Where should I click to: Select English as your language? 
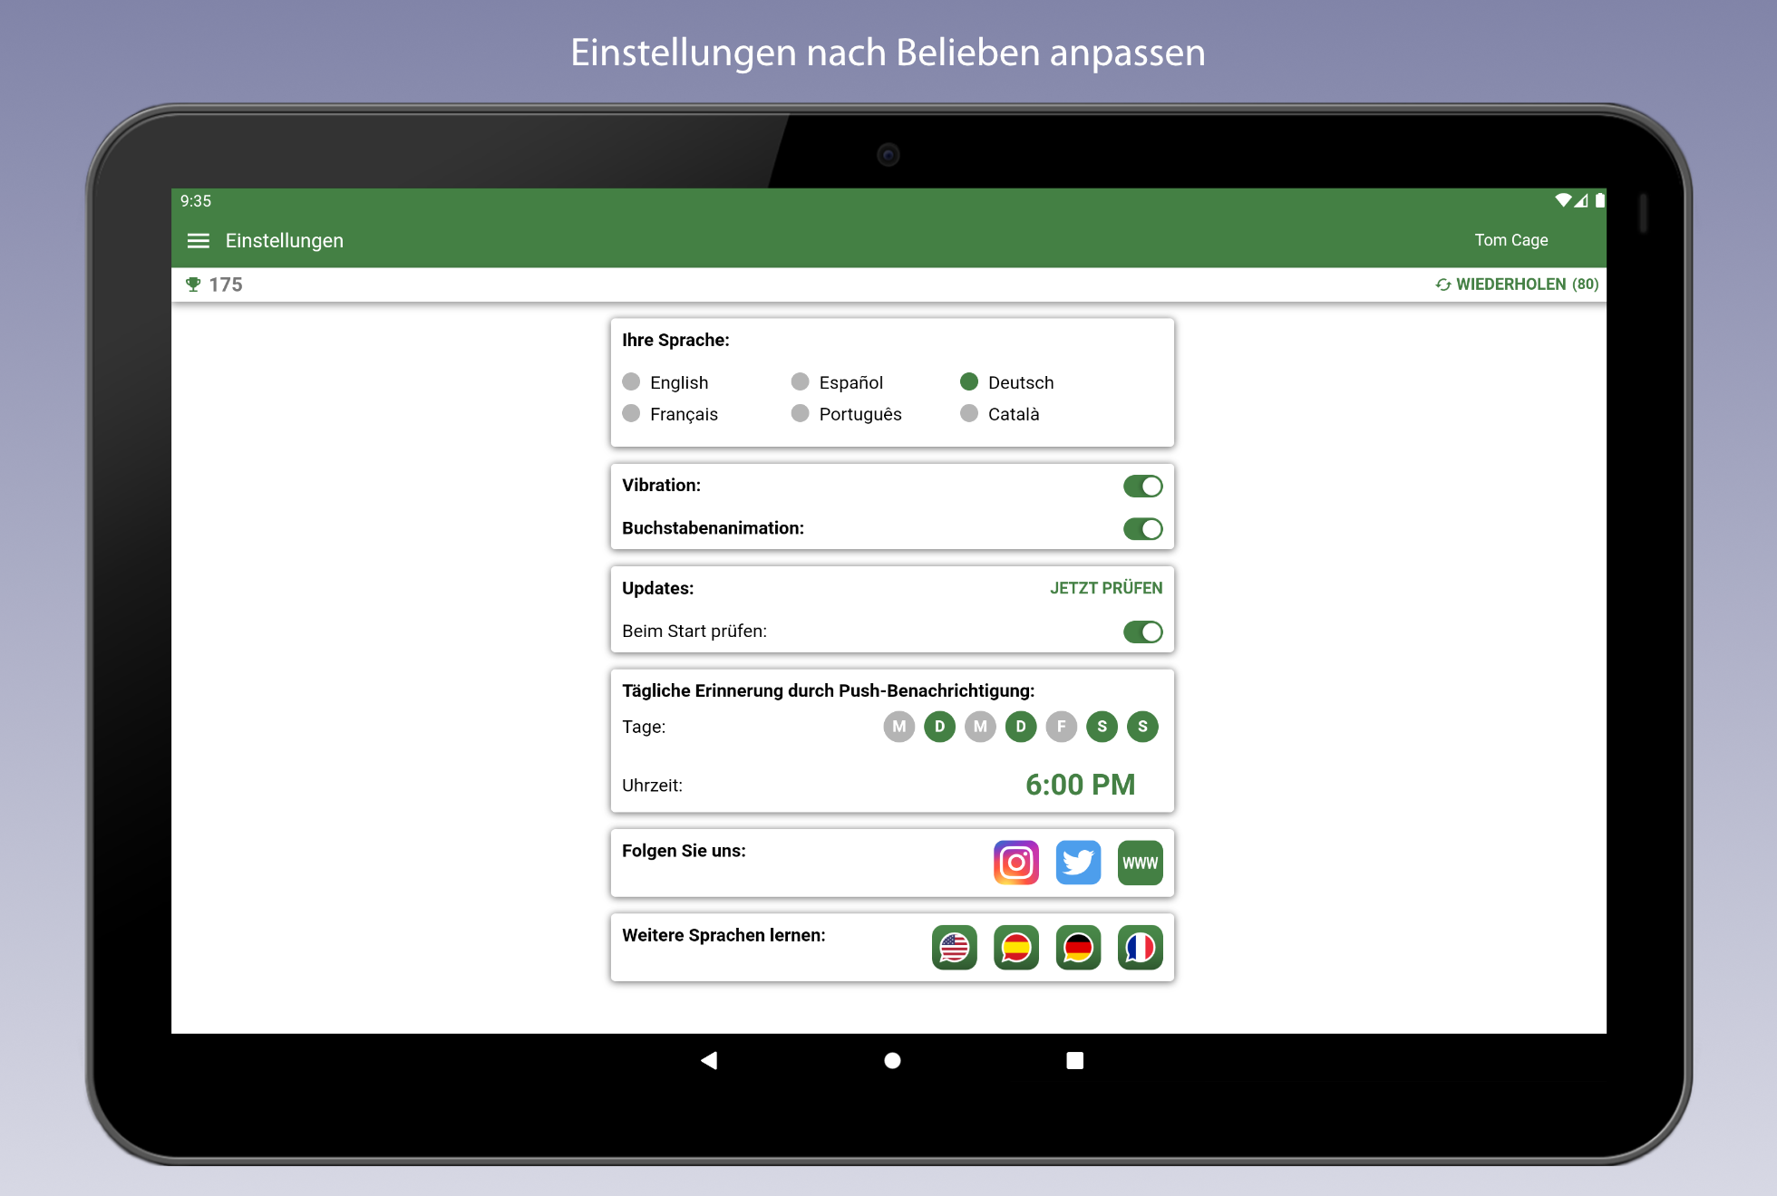(632, 381)
